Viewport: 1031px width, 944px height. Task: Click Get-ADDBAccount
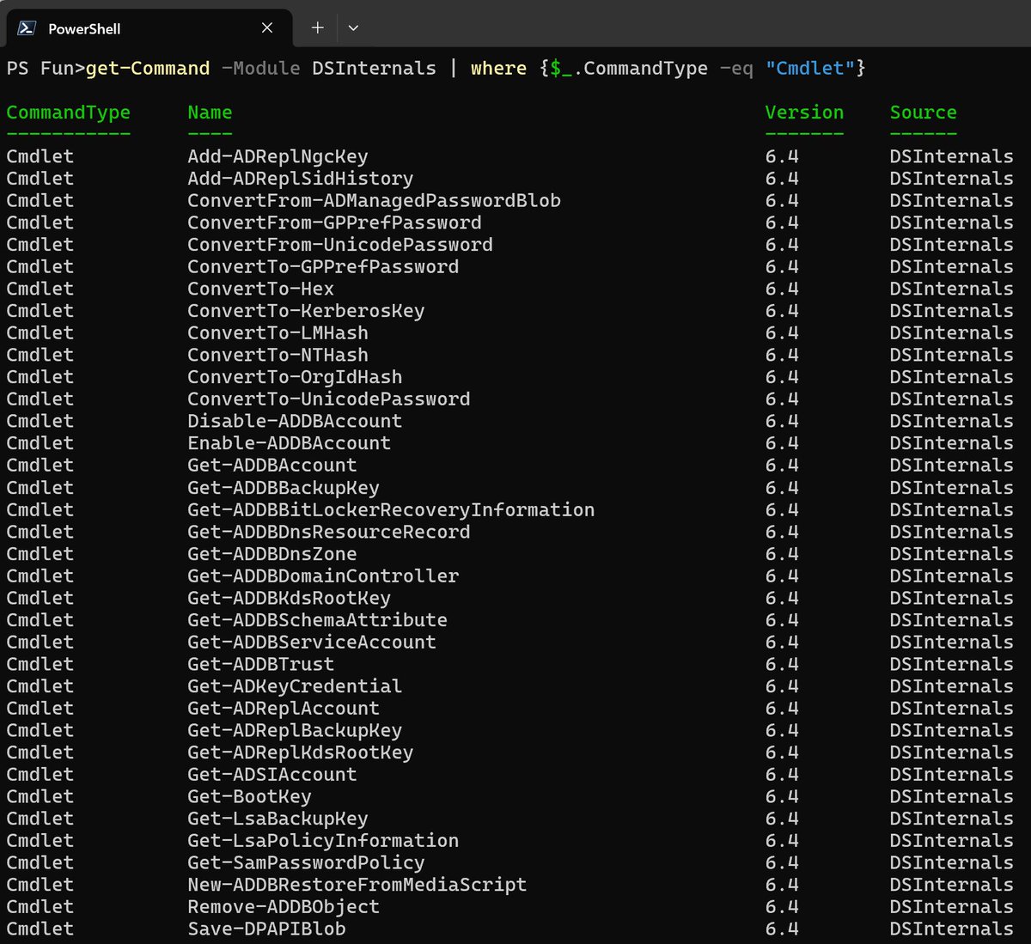271,465
